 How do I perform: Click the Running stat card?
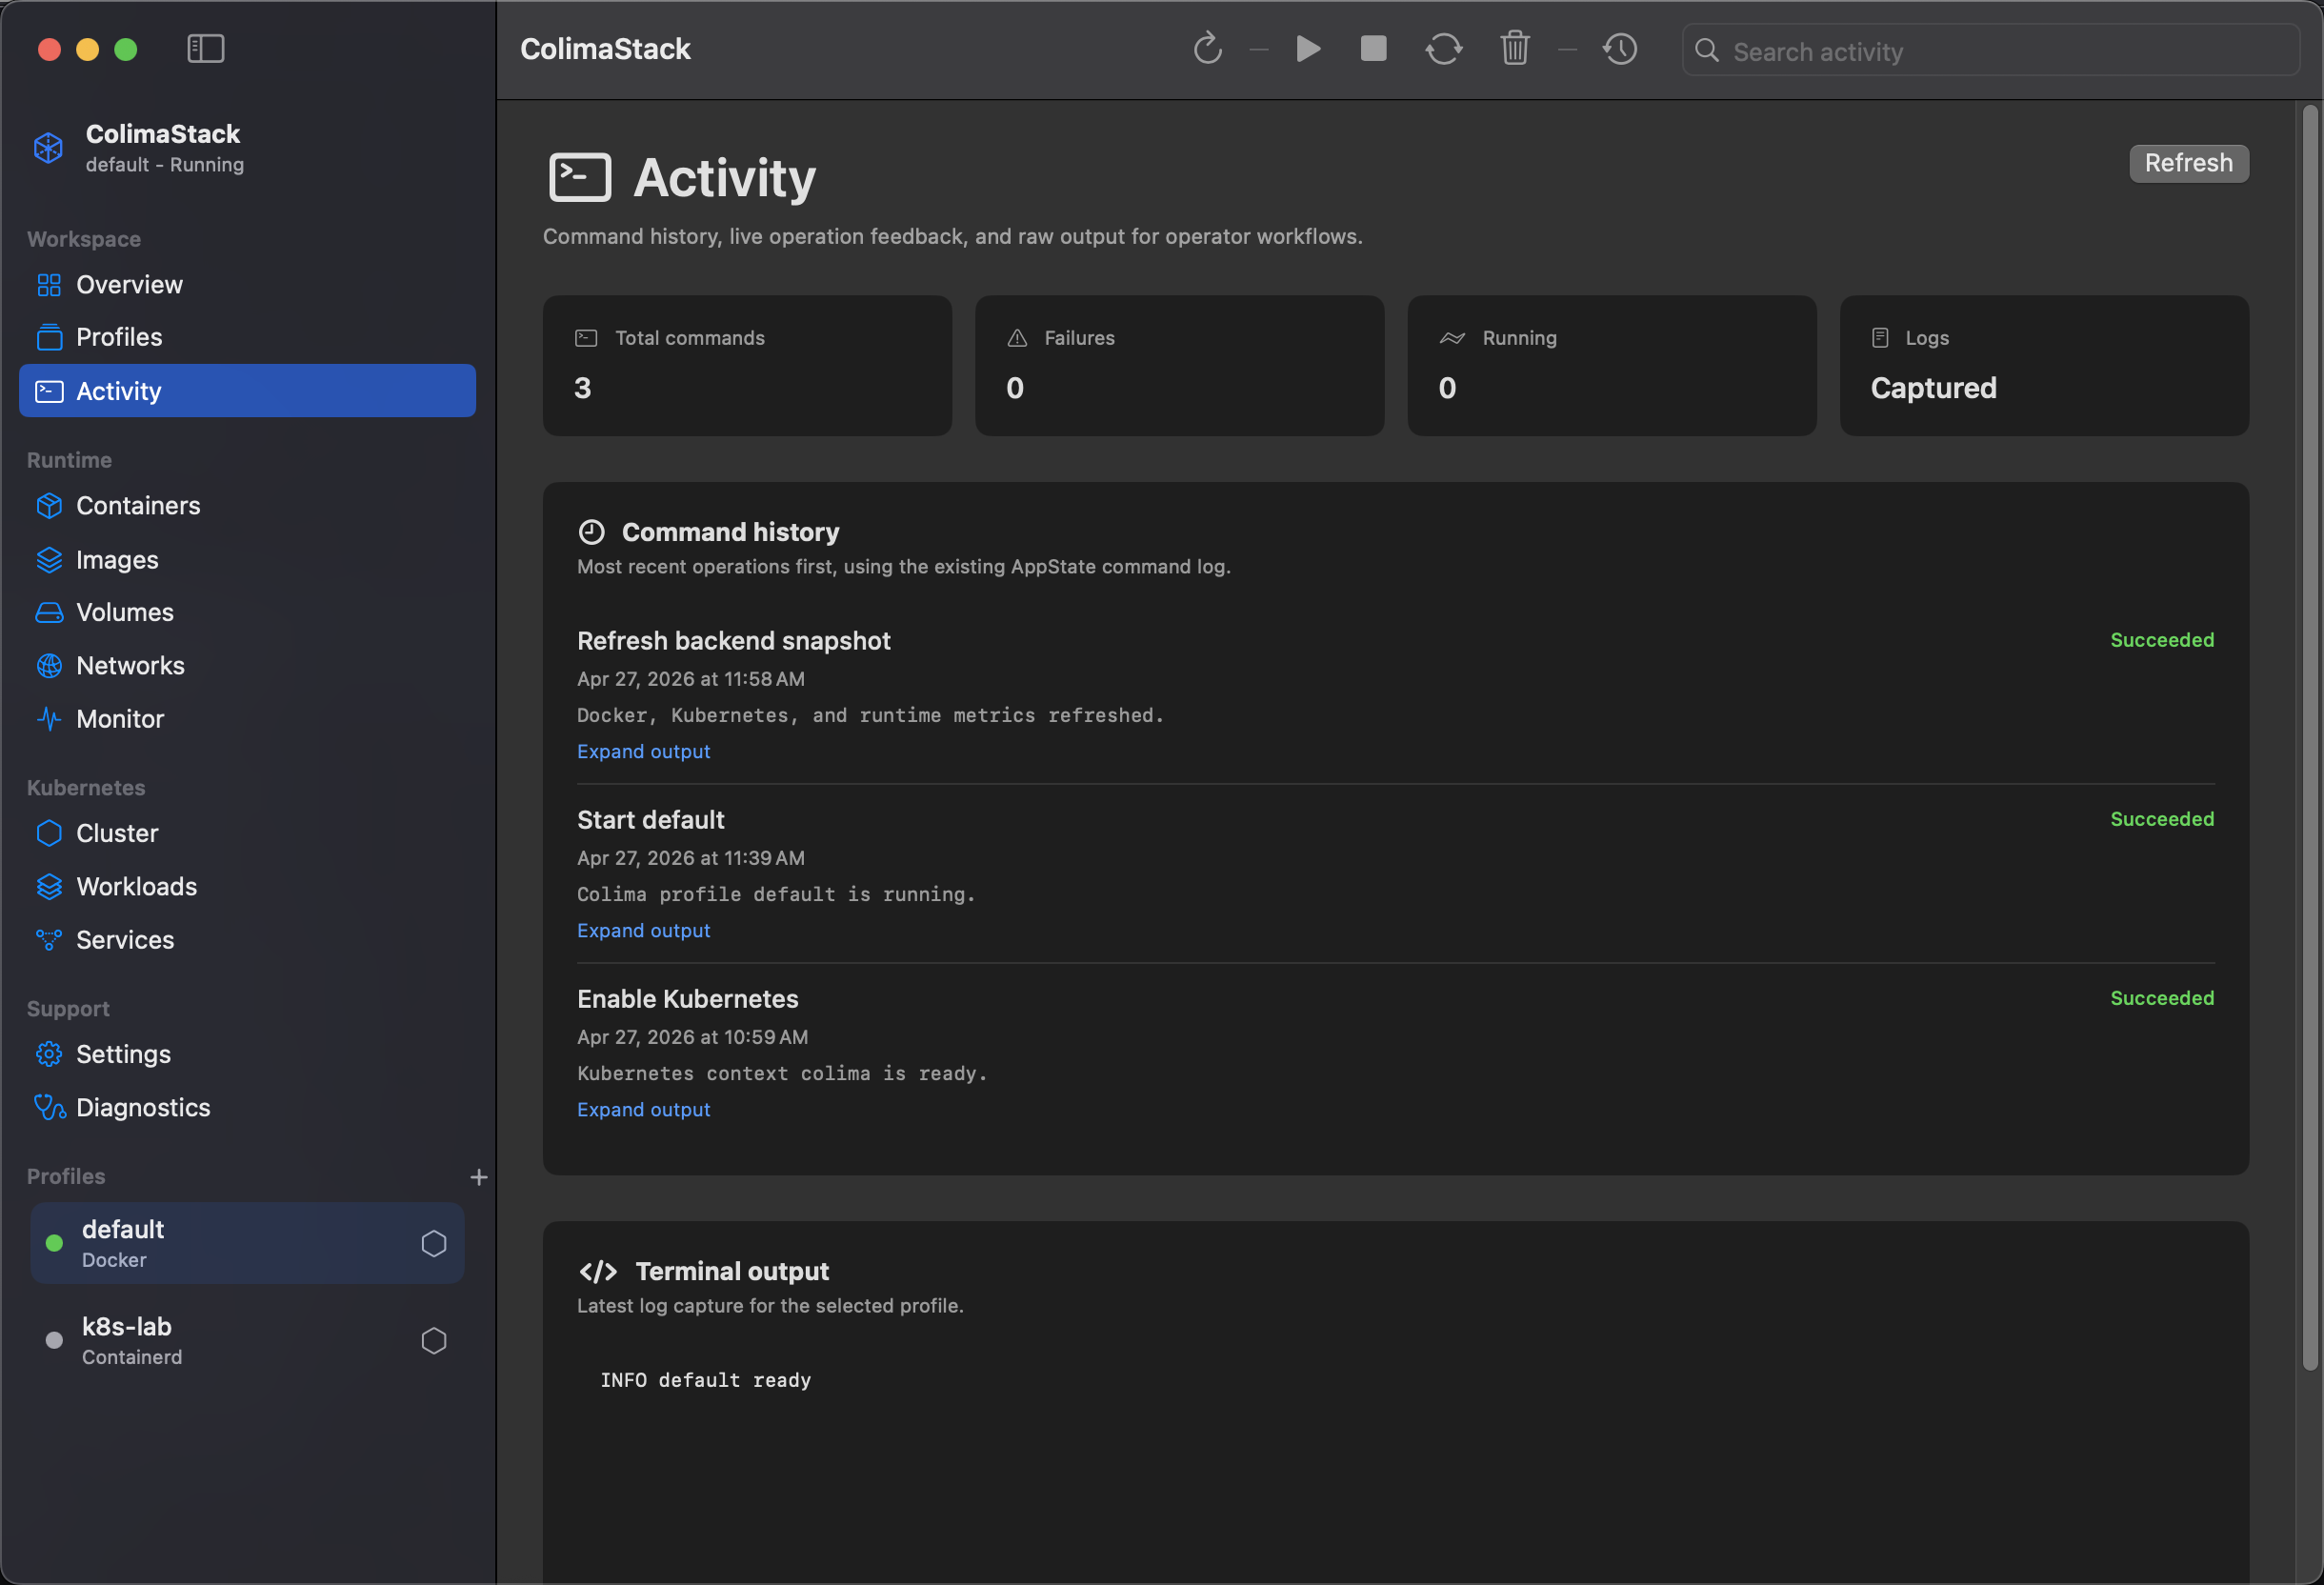pyautogui.click(x=1612, y=366)
